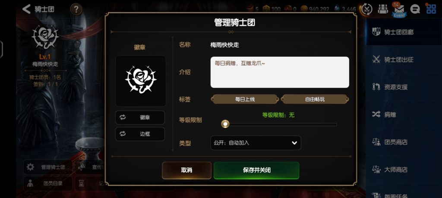Click the 徽章 change button

140,118
